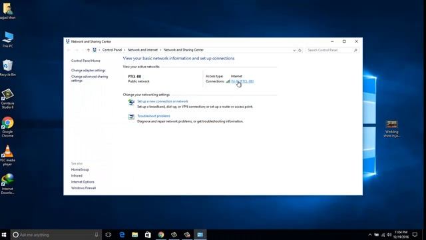This screenshot has height=240, width=426.
Task: Click the new connection setup icon
Action: (131, 102)
